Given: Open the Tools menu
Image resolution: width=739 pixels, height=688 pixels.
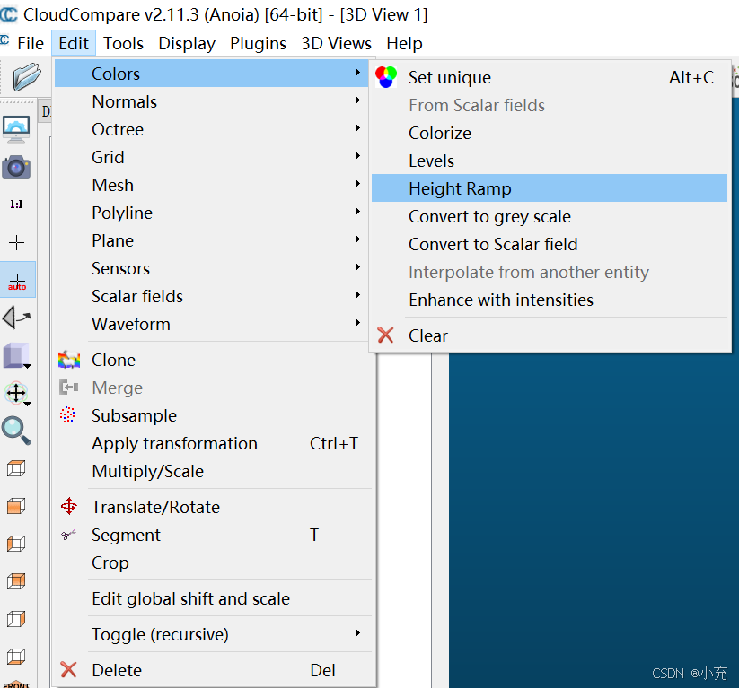Looking at the screenshot, I should [x=123, y=43].
